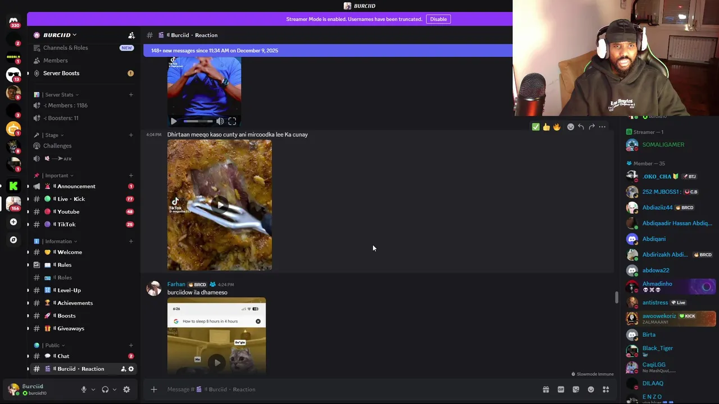Play the blue shirt TikTok video
This screenshot has width=719, height=404.
click(174, 121)
